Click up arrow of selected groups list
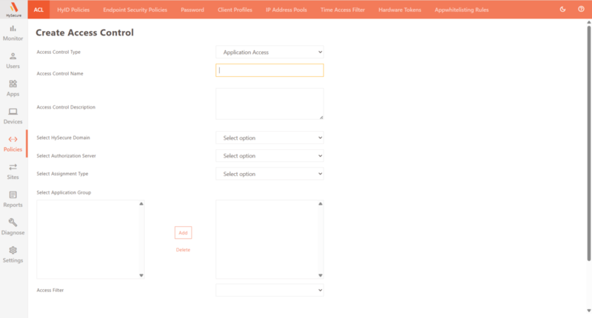 (320, 203)
